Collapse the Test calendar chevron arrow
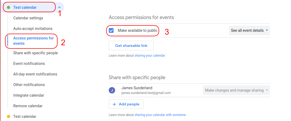 pos(59,7)
